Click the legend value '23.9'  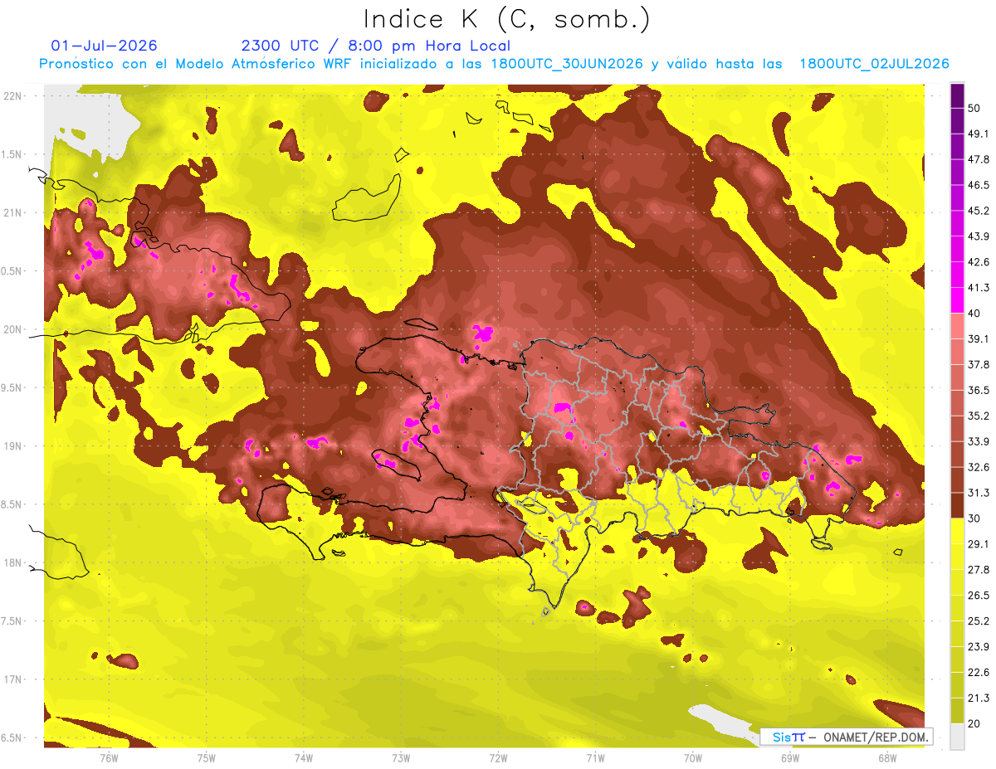(977, 647)
